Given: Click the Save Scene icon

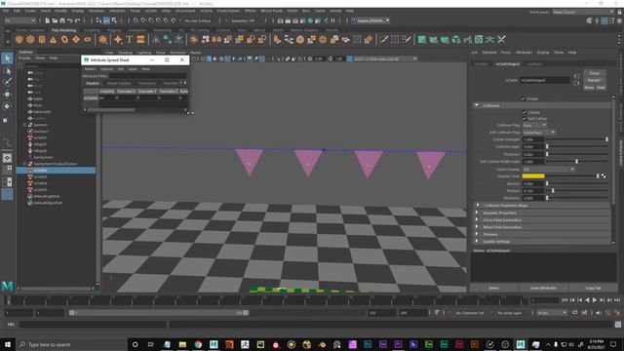Looking at the screenshot, I should pyautogui.click(x=62, y=20).
